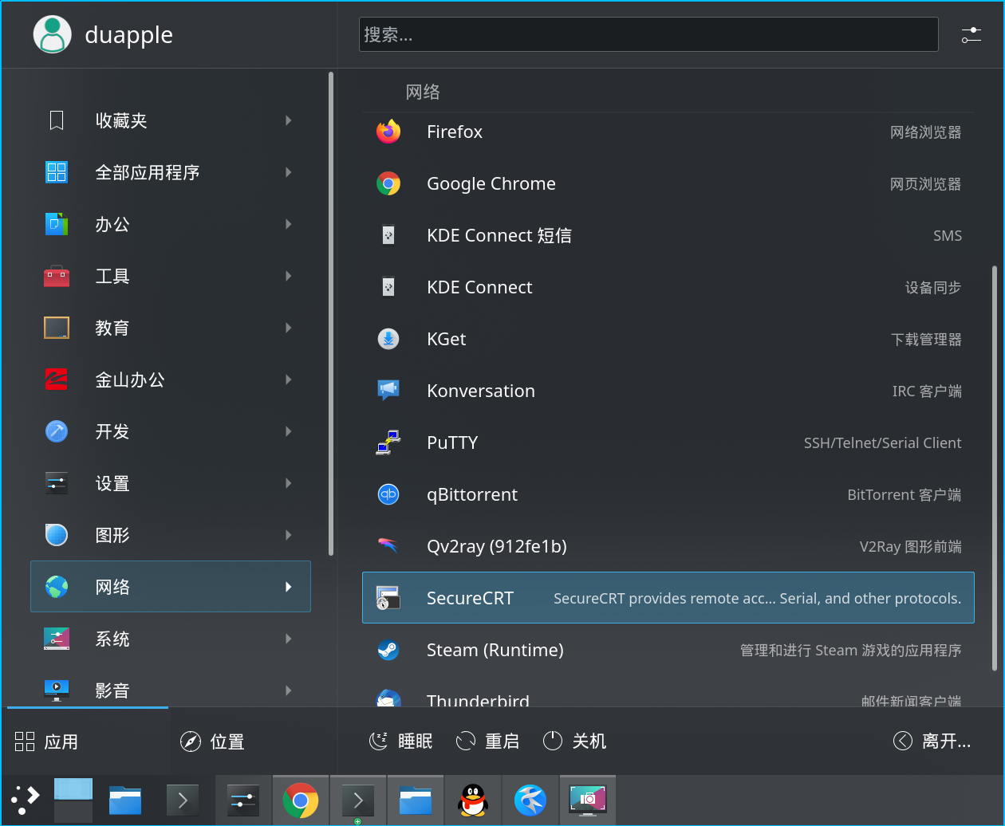Image resolution: width=1005 pixels, height=826 pixels.
Task: Open the system settings sliders taskbar icon
Action: (x=243, y=800)
